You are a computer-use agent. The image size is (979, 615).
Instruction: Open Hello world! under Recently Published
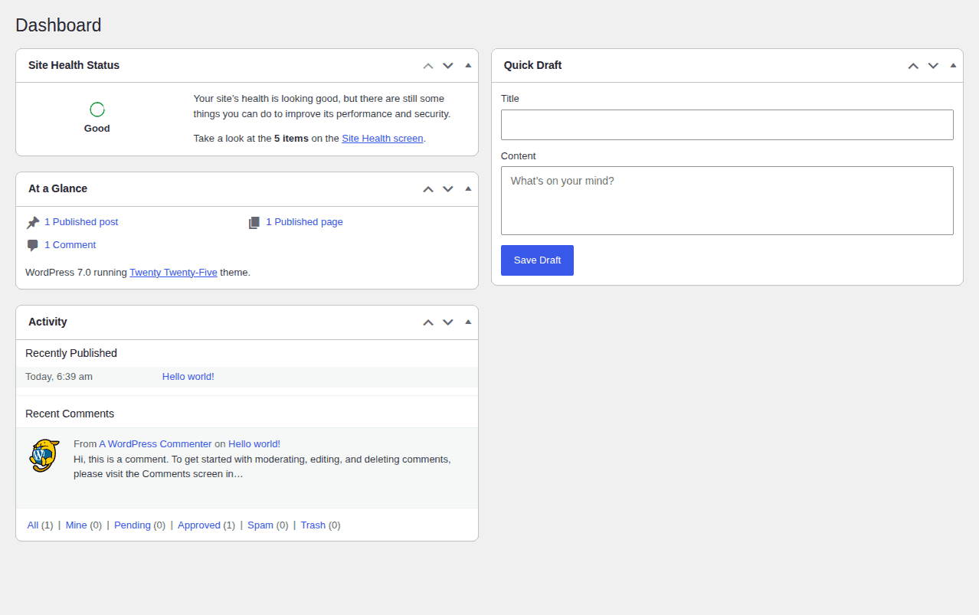(188, 377)
